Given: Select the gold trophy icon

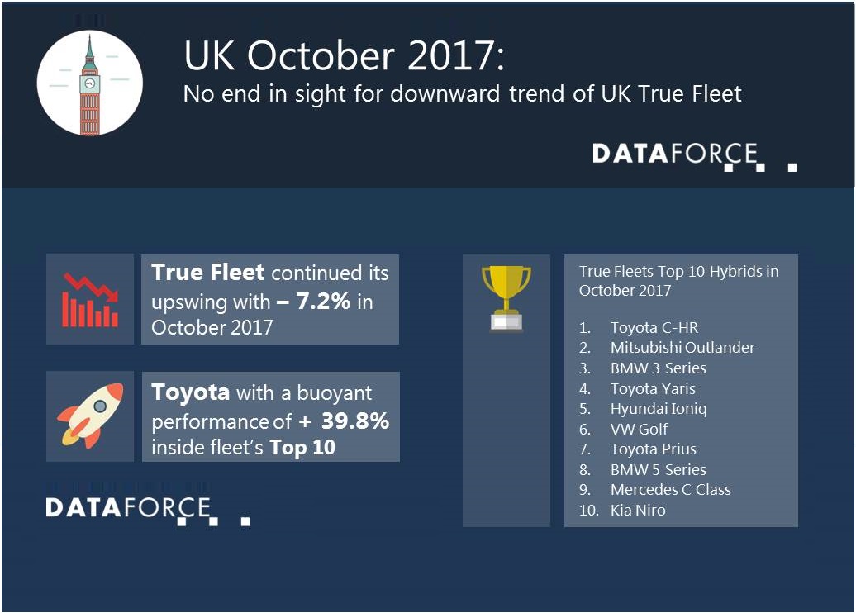Looking at the screenshot, I should coord(506,298).
